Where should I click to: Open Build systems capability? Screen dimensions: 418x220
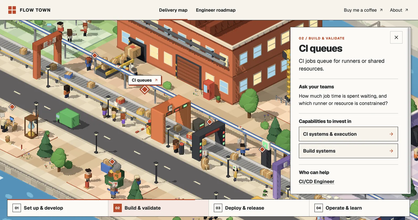coord(348,151)
